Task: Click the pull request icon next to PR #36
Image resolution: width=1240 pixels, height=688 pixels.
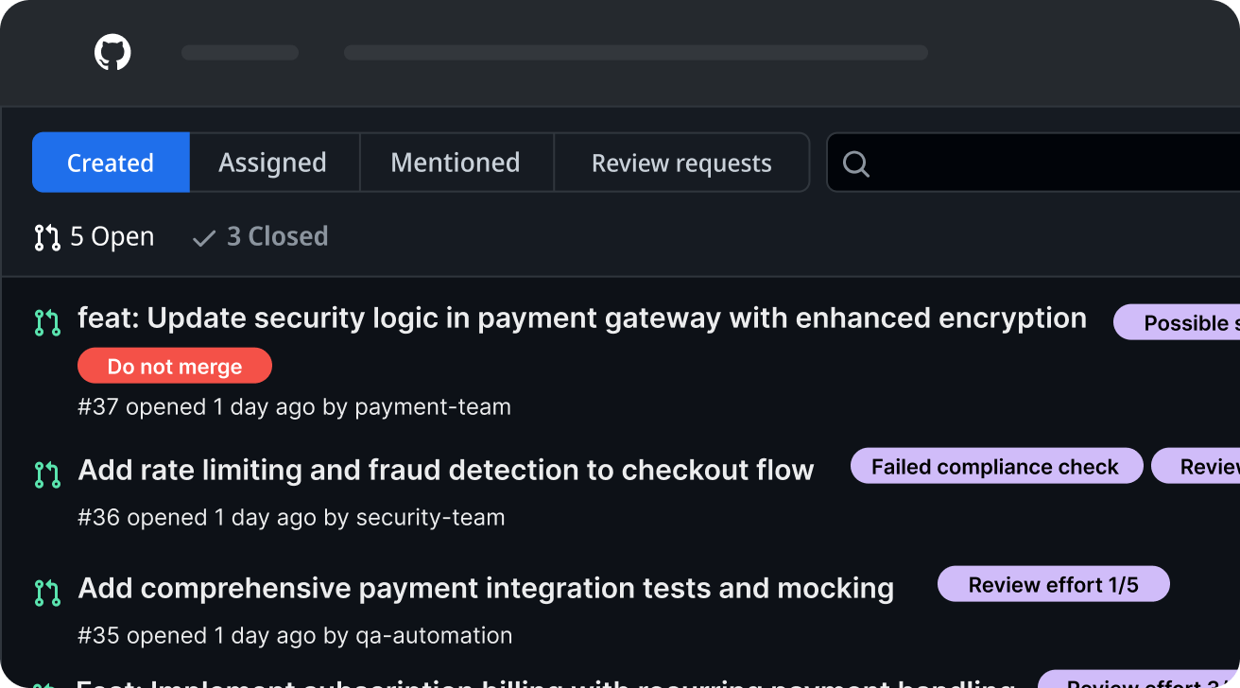Action: (45, 470)
